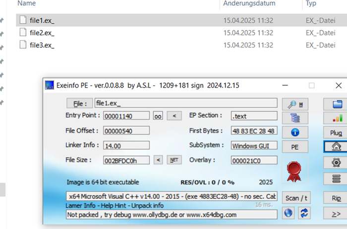
Task: Click the < button next to File Size
Action: [x=158, y=160]
